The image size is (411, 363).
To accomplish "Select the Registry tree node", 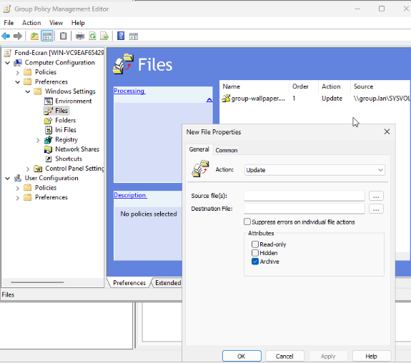I will pos(66,139).
